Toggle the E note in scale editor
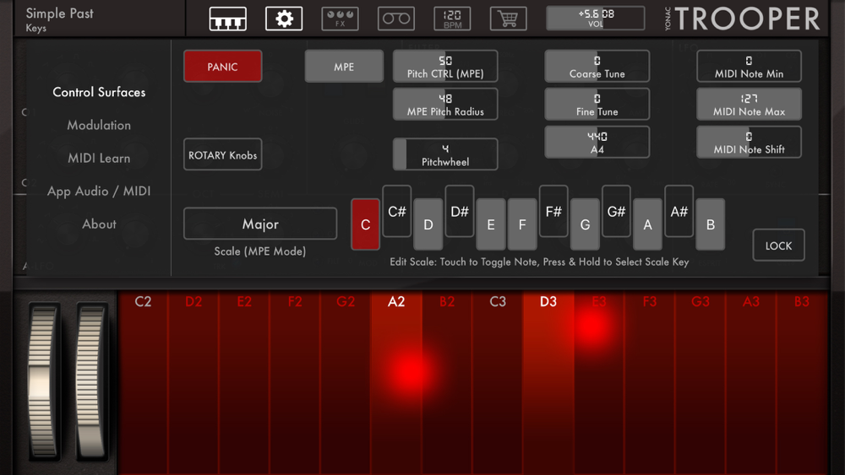 coord(491,224)
